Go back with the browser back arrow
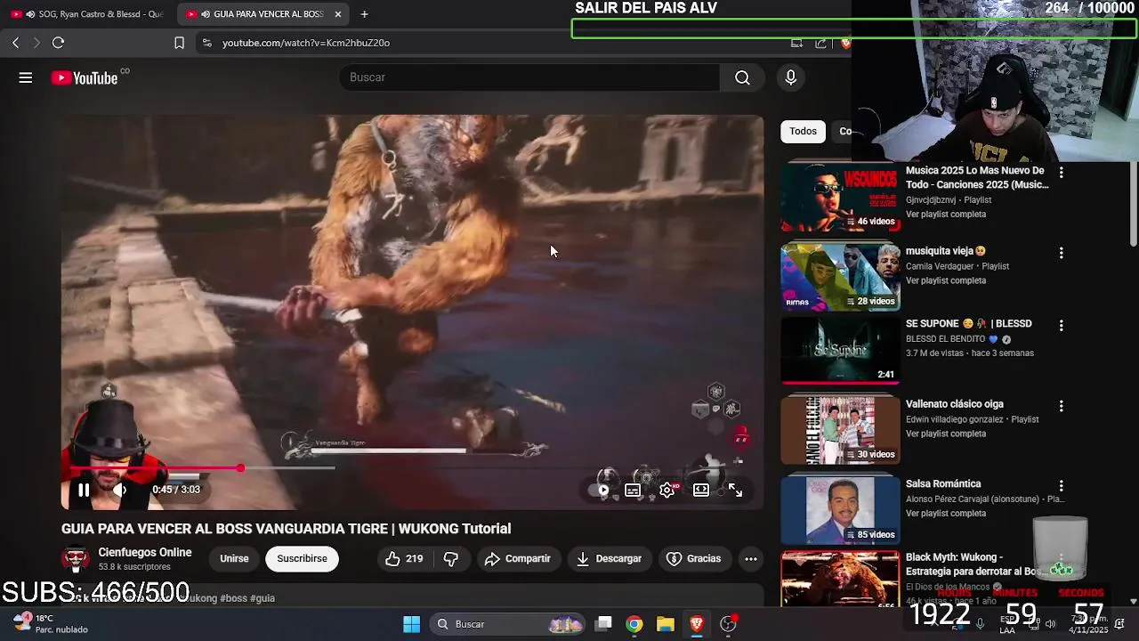This screenshot has width=1139, height=641. tap(15, 43)
